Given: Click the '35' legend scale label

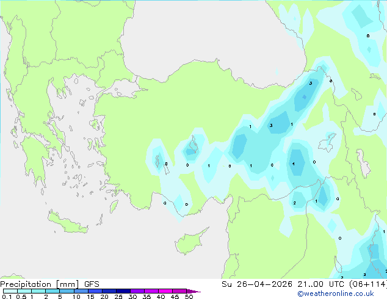Looking at the screenshot, I should point(146,297).
